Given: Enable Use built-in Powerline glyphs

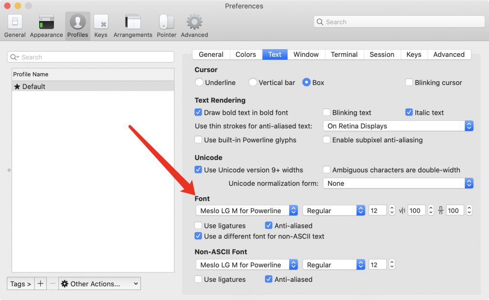Looking at the screenshot, I should [198, 139].
